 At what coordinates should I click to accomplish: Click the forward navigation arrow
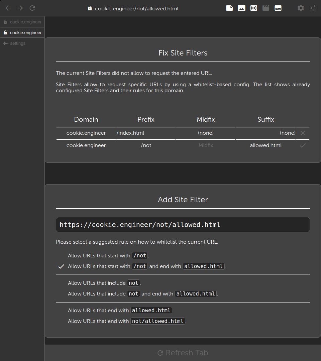click(x=20, y=8)
